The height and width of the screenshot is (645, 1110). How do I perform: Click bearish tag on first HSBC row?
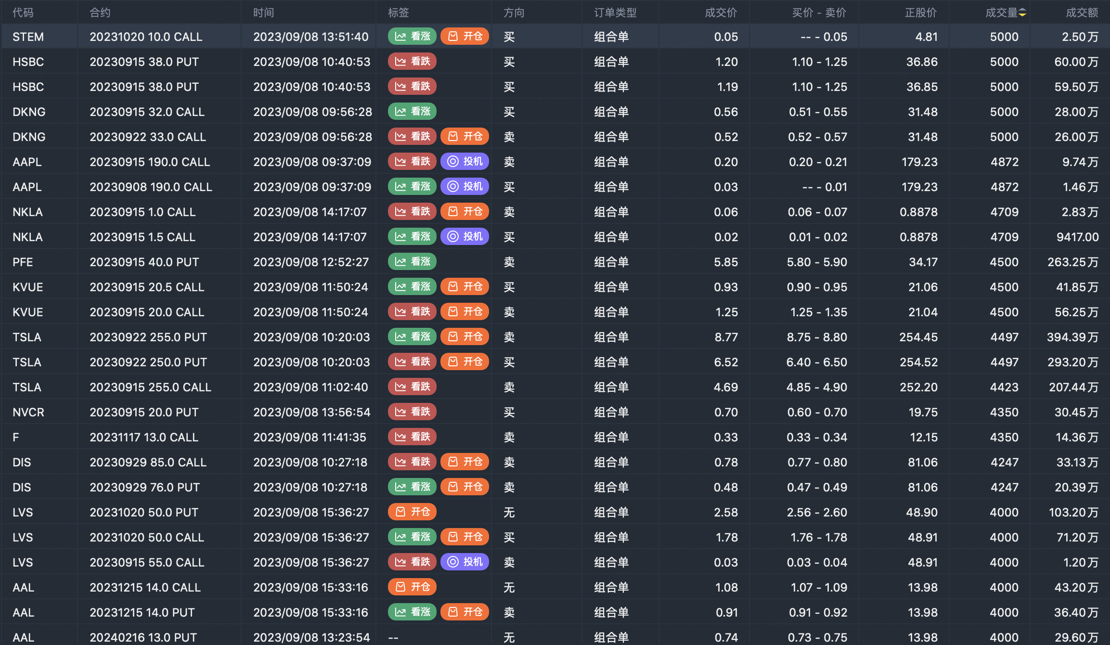tap(412, 62)
